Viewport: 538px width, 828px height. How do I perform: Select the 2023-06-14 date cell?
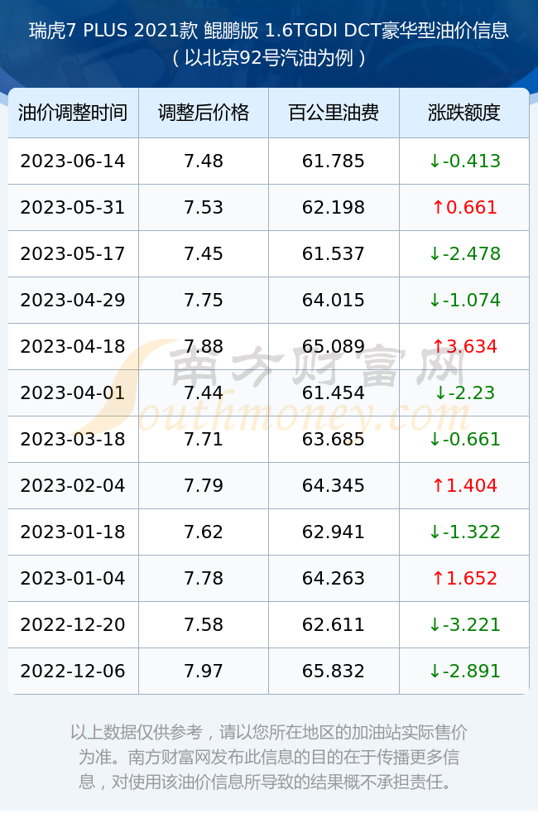pos(73,161)
